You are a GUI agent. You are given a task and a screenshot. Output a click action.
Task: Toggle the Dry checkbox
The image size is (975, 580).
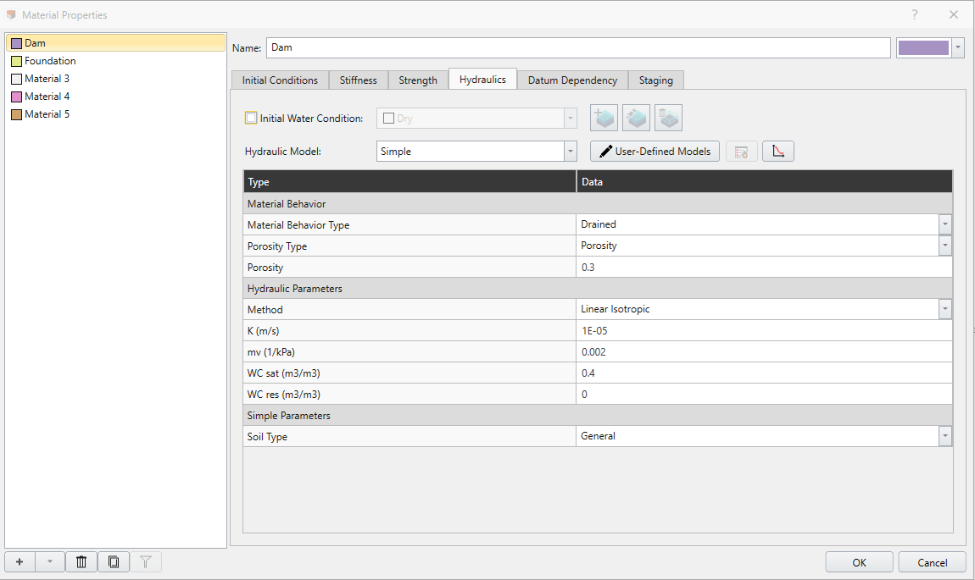point(388,119)
